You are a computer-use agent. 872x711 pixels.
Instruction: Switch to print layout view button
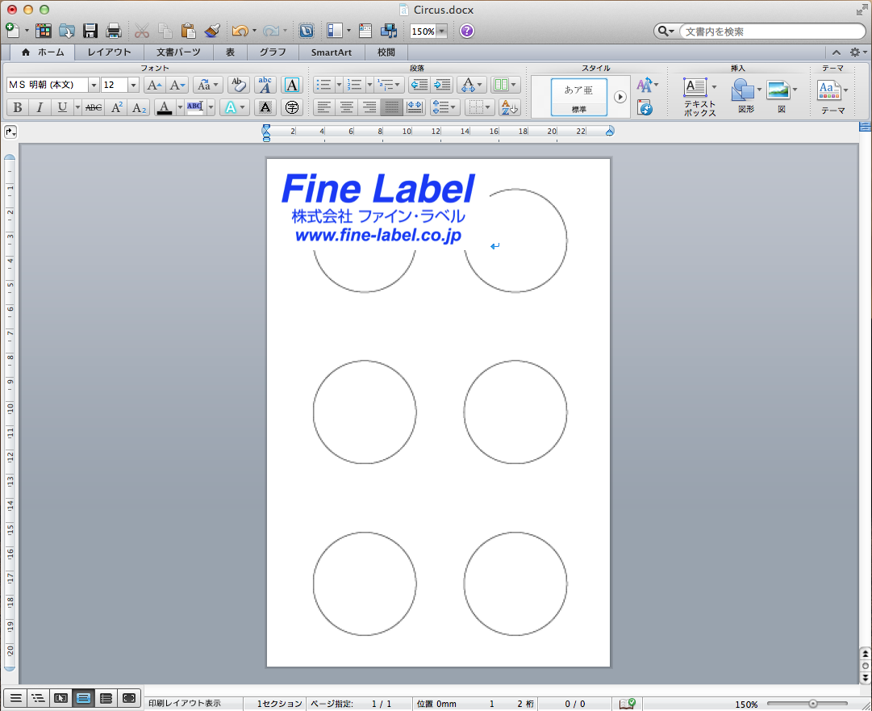(x=83, y=698)
